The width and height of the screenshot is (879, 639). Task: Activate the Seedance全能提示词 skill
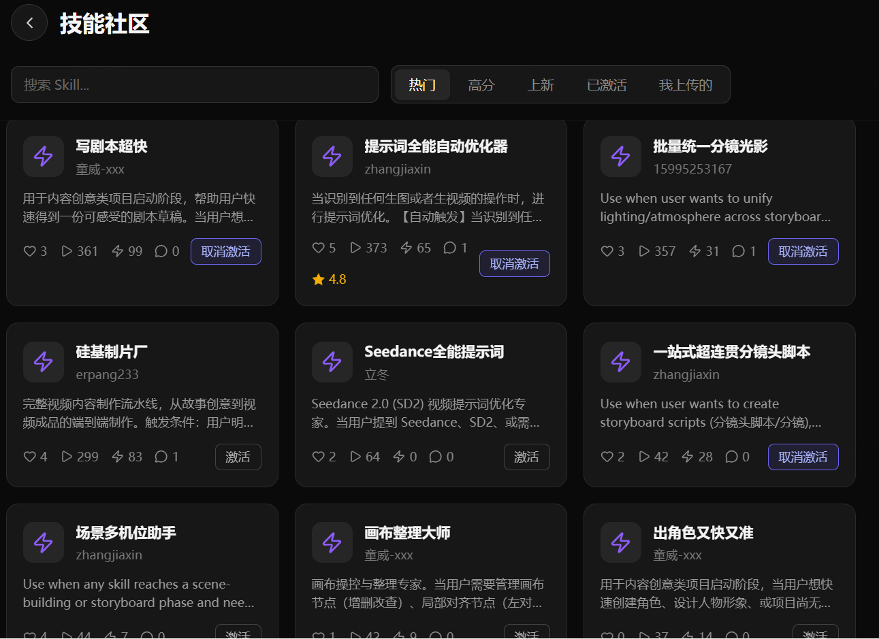pyautogui.click(x=526, y=457)
